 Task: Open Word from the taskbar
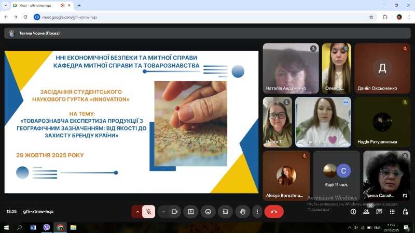coord(33,227)
